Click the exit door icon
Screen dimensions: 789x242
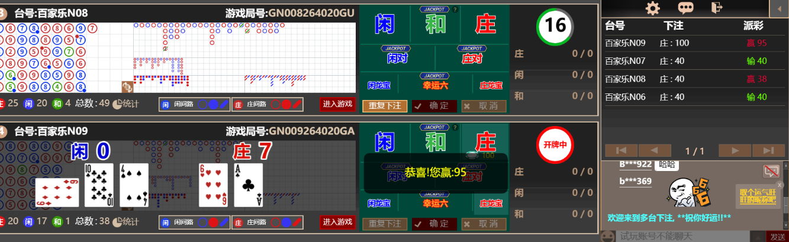click(x=717, y=8)
